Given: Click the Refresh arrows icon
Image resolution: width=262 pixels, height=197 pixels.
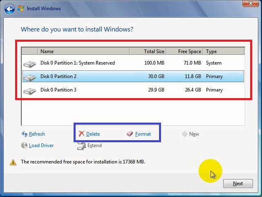Looking at the screenshot, I should [24, 134].
